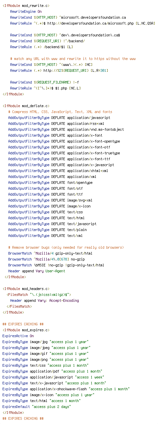Click the "<IfModule mod_deflate.c>" line
The height and width of the screenshot is (424, 158).
pyautogui.click(x=26, y=106)
